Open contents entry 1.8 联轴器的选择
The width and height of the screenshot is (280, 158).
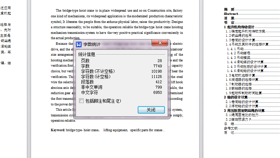pos(252,89)
